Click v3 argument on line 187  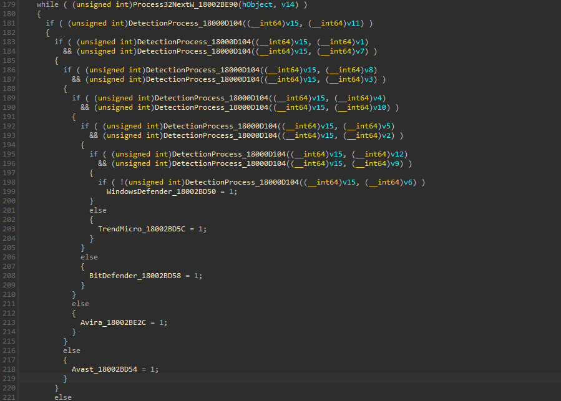[369, 79]
